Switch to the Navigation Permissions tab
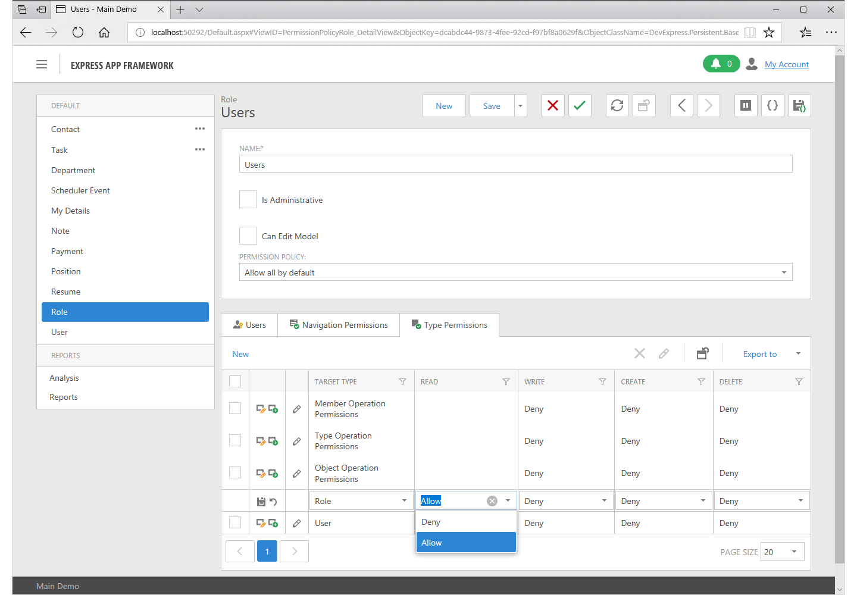 point(339,325)
